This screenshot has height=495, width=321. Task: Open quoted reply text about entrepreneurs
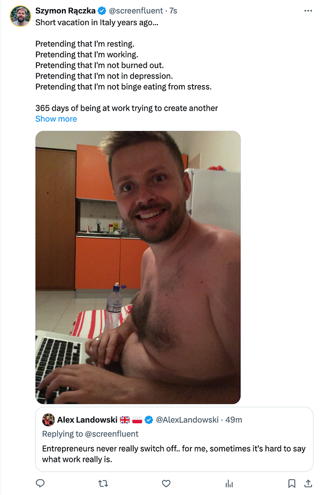pyautogui.click(x=174, y=454)
